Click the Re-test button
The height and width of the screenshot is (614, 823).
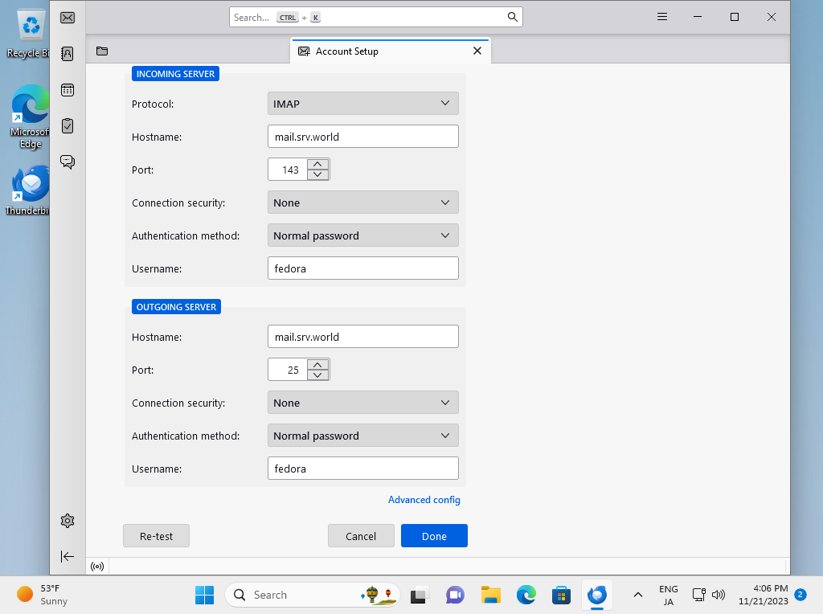tap(156, 535)
